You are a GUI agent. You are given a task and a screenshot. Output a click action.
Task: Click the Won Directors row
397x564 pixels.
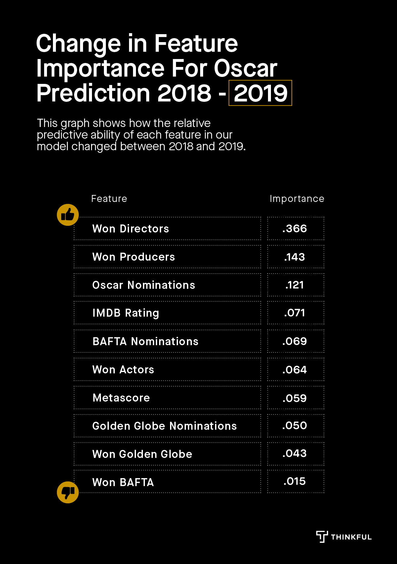point(167,228)
